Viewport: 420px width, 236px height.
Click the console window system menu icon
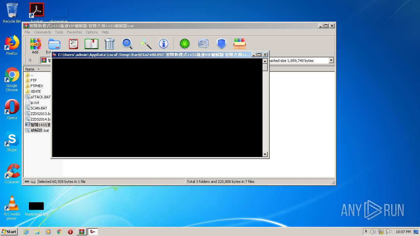[x=55, y=55]
